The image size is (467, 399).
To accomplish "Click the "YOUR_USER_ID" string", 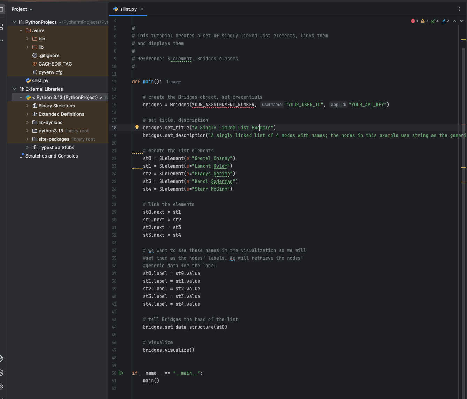I will tap(304, 105).
